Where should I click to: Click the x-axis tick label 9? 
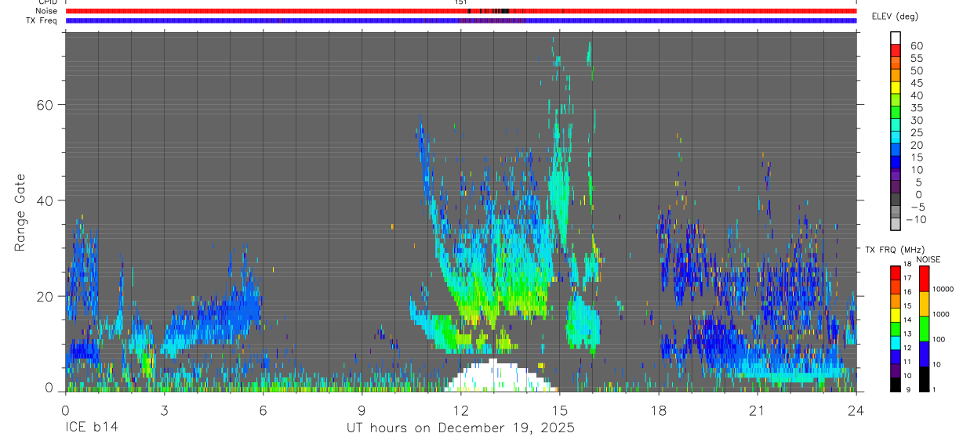click(x=362, y=410)
